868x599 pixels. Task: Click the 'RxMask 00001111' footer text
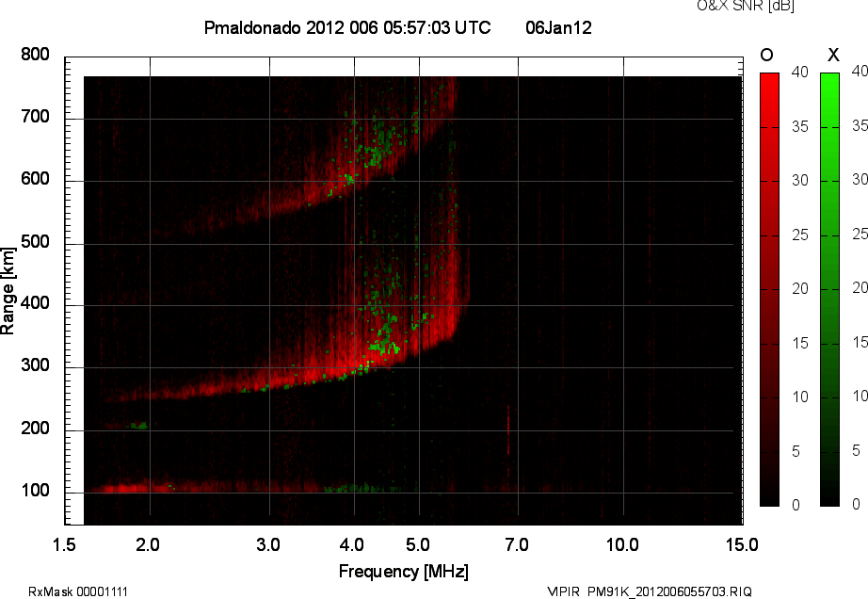78,591
